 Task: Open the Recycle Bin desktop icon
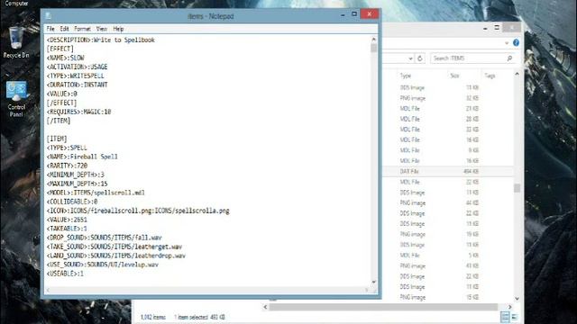(16, 42)
